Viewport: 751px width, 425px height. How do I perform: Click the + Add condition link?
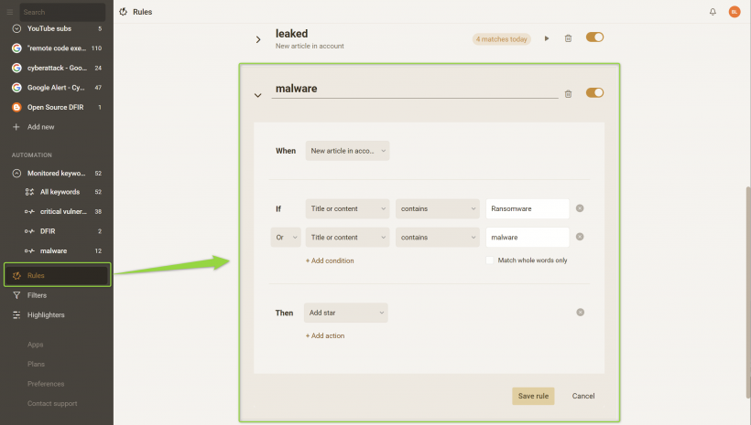point(330,260)
